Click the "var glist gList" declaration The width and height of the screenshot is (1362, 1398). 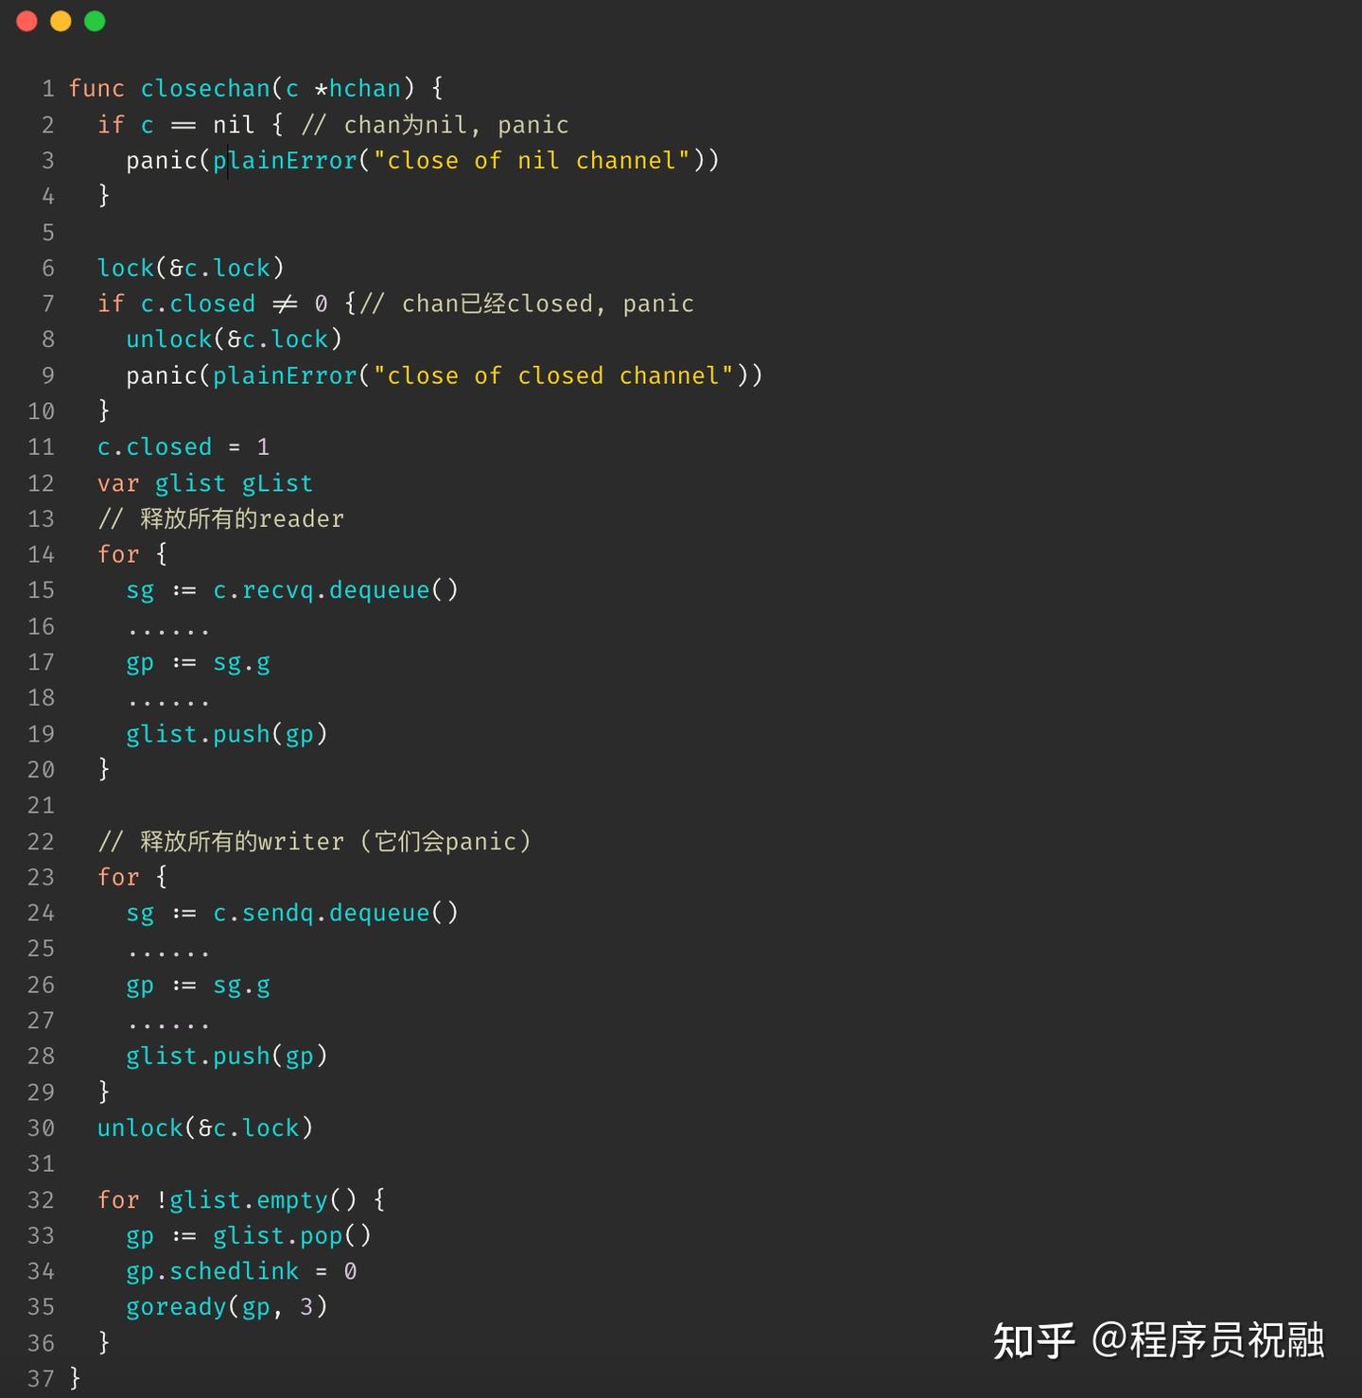pos(204,483)
